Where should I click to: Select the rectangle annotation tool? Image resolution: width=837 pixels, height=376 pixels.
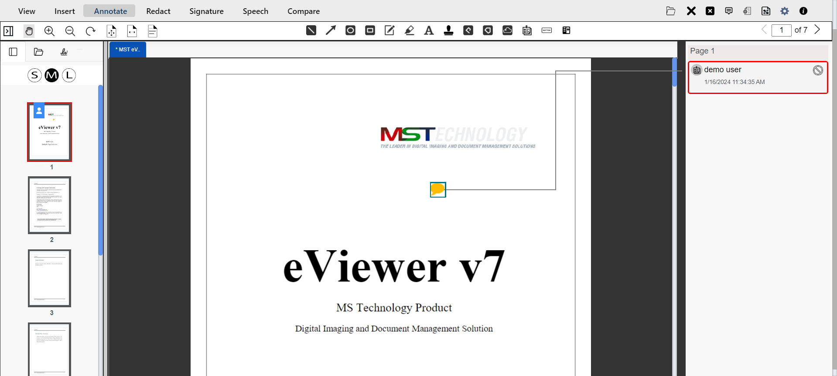pos(370,30)
